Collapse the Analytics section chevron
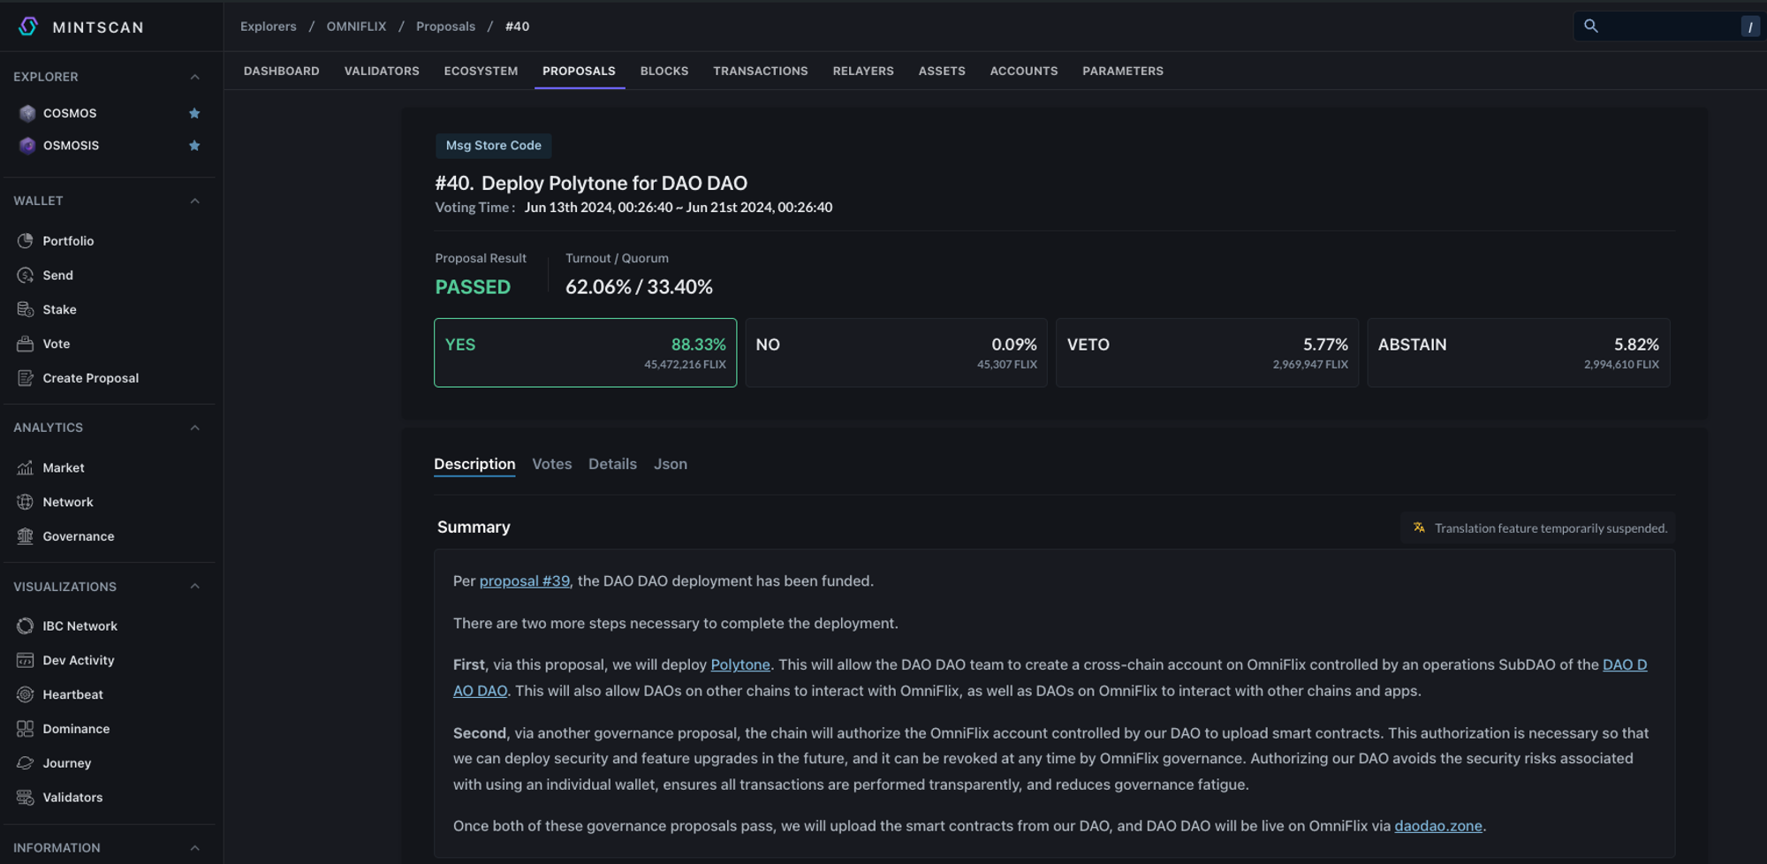The width and height of the screenshot is (1767, 864). (x=194, y=428)
